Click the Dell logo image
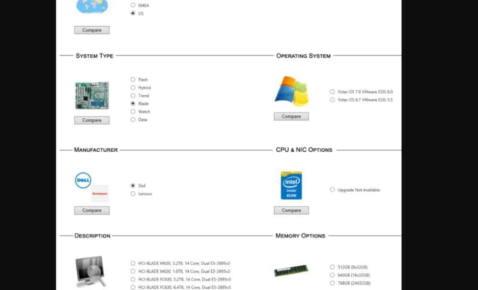The image size is (478, 290). [83, 180]
